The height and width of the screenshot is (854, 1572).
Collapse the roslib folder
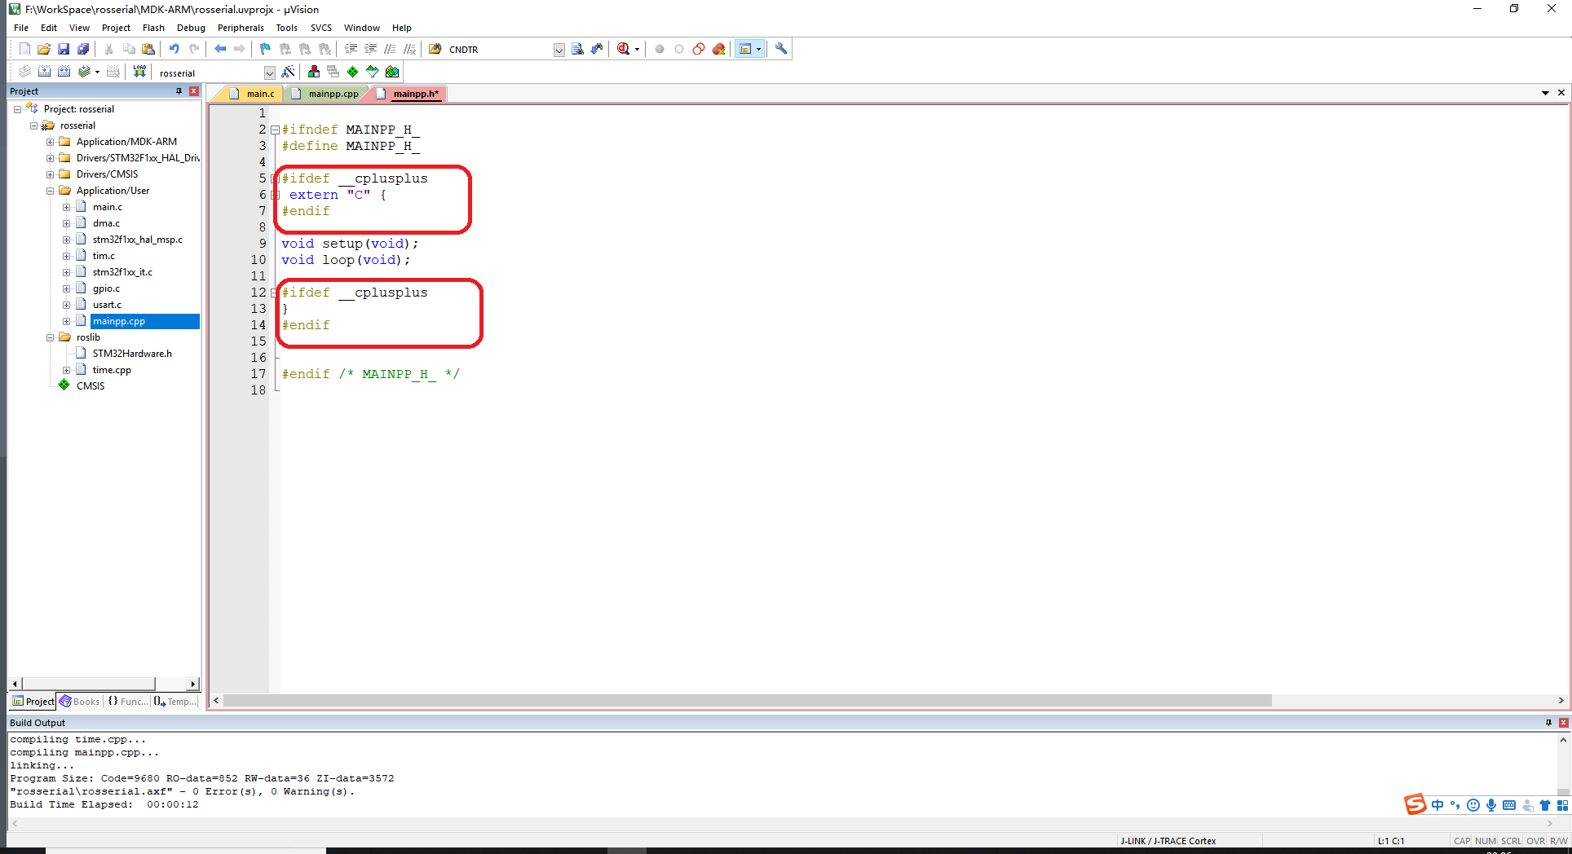click(51, 337)
